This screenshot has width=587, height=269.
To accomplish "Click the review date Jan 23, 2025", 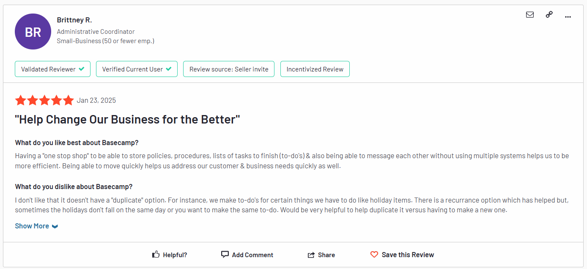I will 96,100.
